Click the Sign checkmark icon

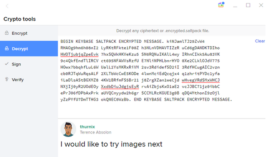pyautogui.click(x=7, y=64)
